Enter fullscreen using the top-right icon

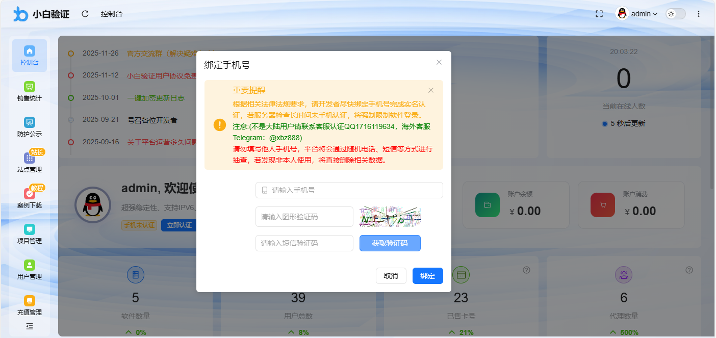coord(599,14)
